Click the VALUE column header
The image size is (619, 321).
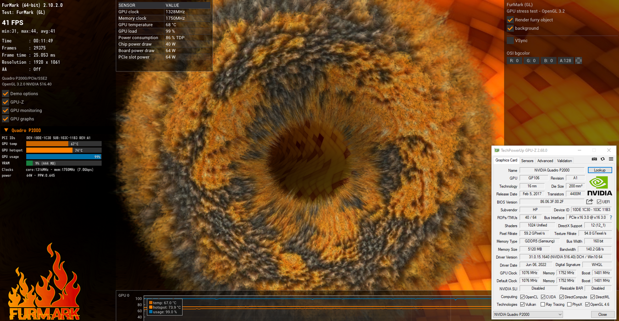tap(188, 6)
